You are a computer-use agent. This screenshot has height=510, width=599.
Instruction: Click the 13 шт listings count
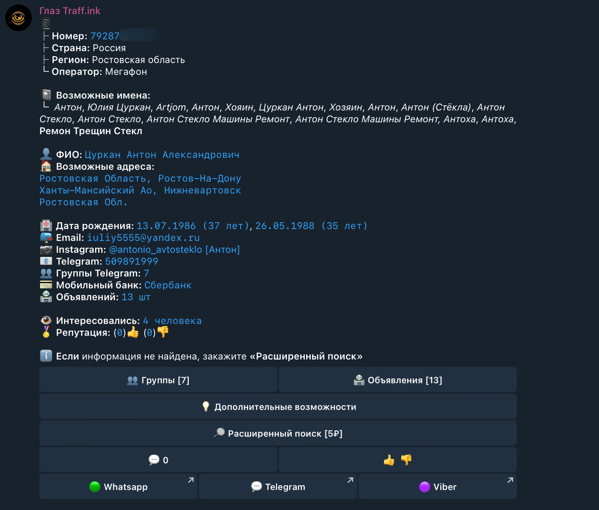(x=136, y=297)
